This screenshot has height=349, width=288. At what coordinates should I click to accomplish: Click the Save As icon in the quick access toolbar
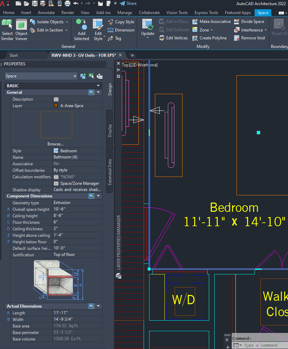[x=43, y=3]
